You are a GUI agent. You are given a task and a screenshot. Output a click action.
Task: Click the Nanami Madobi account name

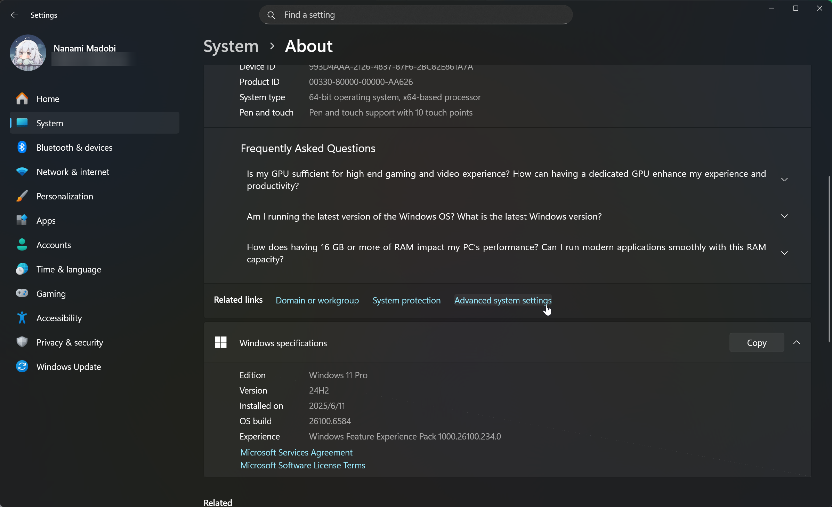click(84, 48)
